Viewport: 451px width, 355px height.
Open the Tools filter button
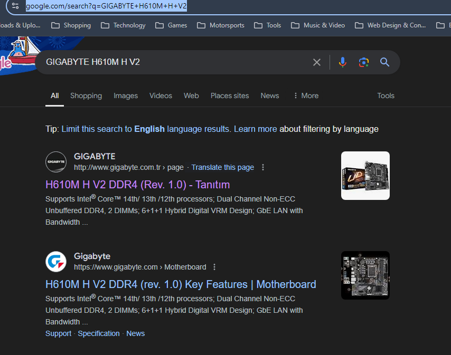[x=386, y=95]
